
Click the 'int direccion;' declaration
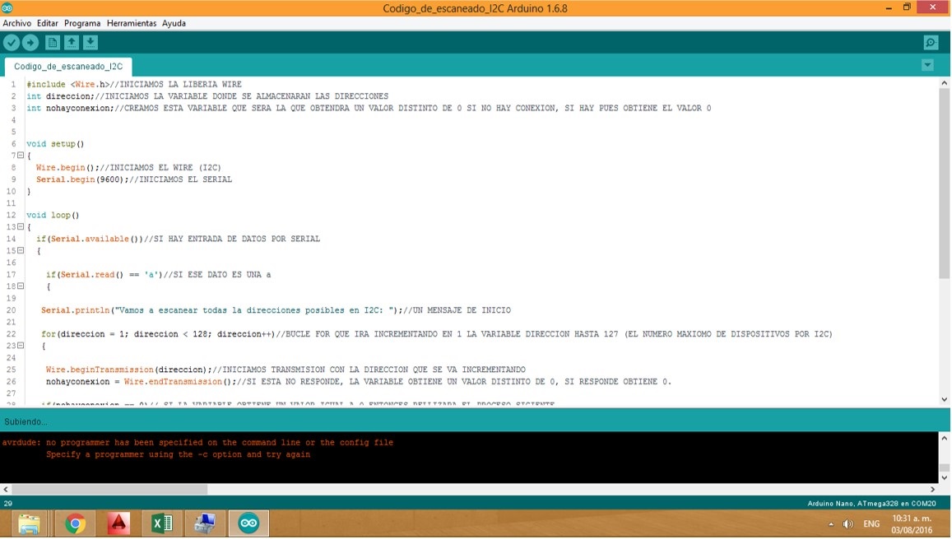coord(207,96)
